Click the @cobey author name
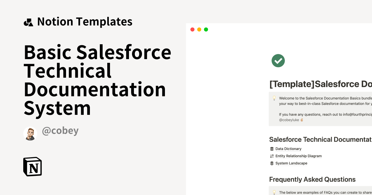This screenshot has height=195, width=372. [x=60, y=131]
